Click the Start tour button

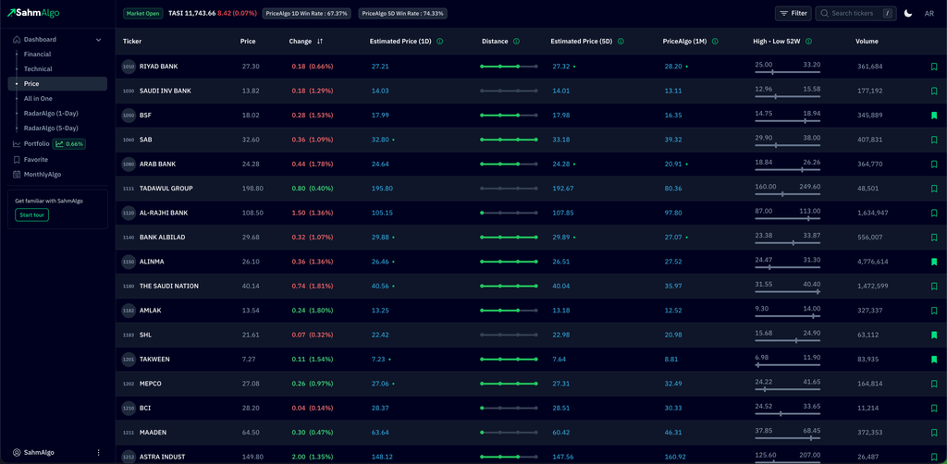pyautogui.click(x=31, y=215)
